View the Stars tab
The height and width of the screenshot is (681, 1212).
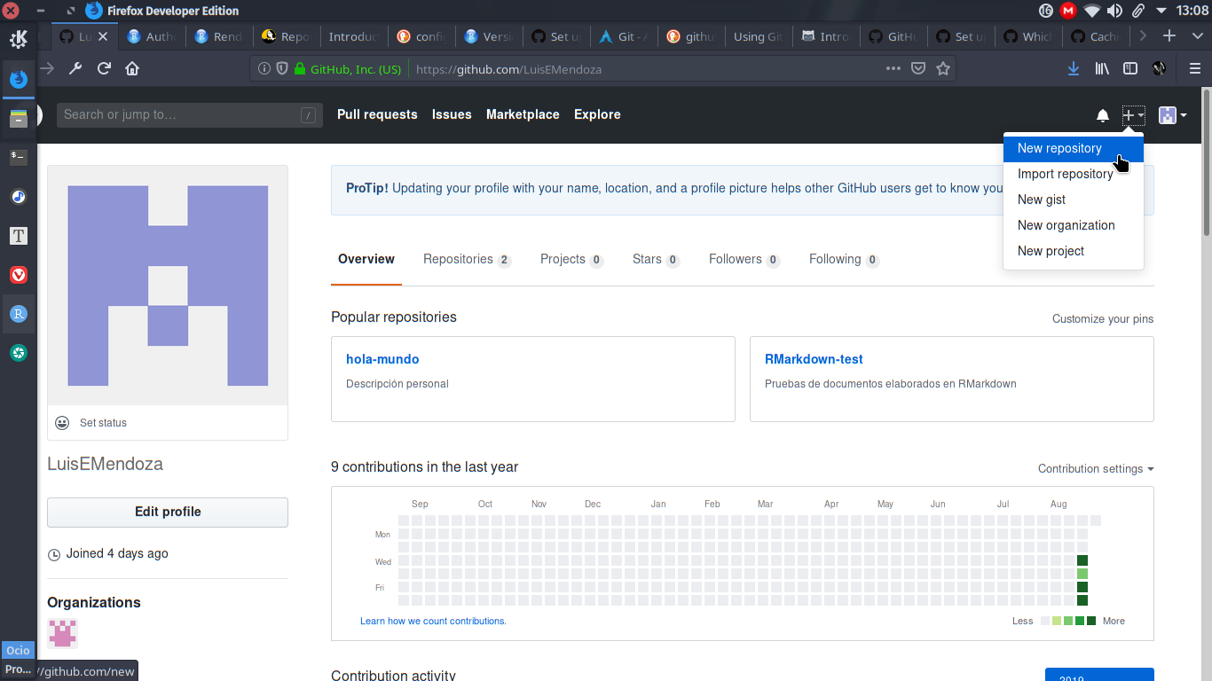(656, 259)
